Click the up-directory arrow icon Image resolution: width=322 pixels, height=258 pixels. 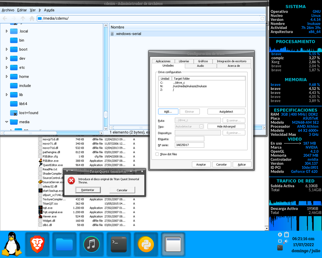(x=23, y=18)
